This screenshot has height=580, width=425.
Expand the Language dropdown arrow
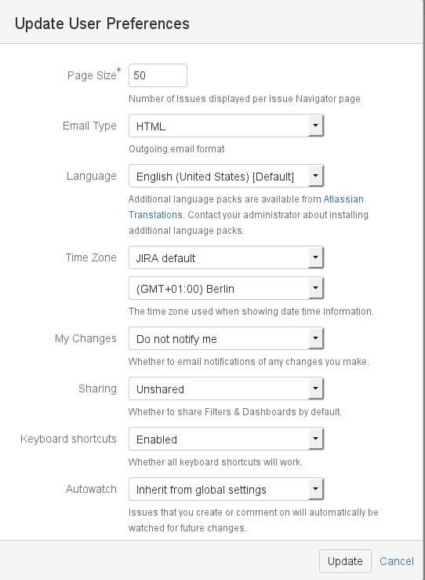coord(315,176)
